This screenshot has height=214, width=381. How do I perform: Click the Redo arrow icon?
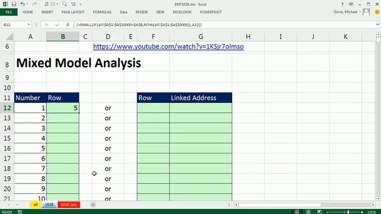pos(35,4)
